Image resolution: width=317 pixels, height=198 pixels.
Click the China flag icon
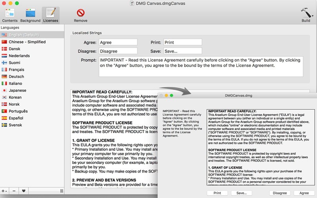4,42
